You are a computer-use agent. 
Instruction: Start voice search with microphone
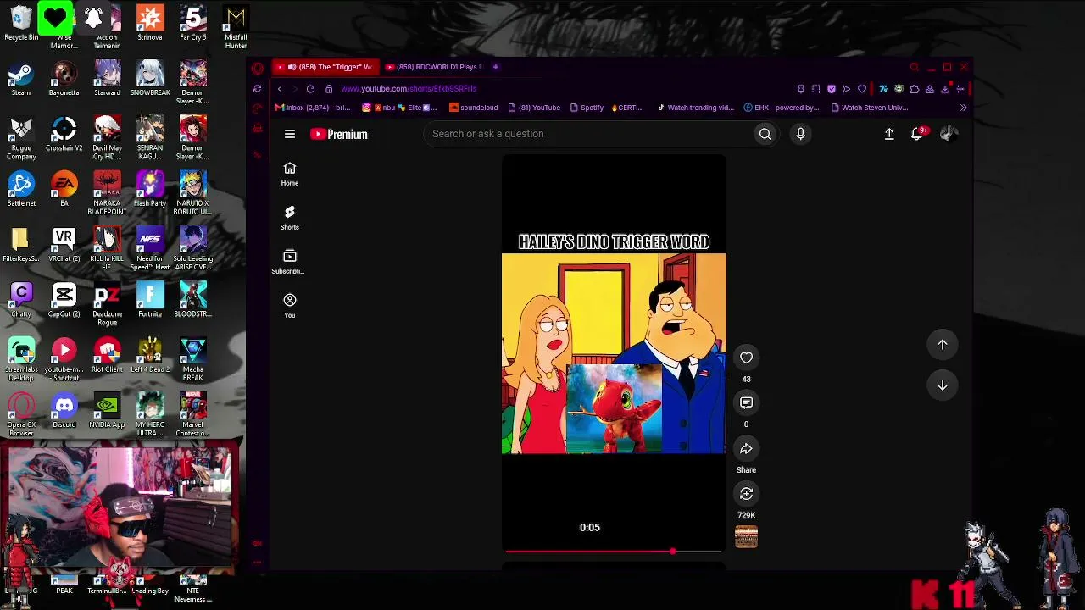pyautogui.click(x=800, y=134)
